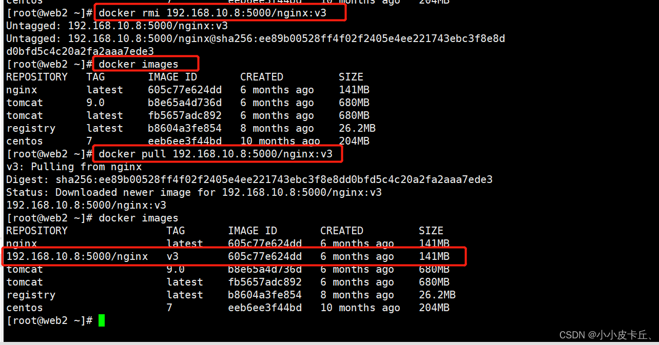Click 'registry' repository name in listing before docker pull

point(31,128)
